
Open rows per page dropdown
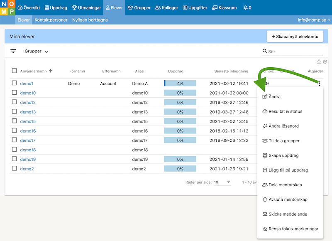click(x=222, y=182)
